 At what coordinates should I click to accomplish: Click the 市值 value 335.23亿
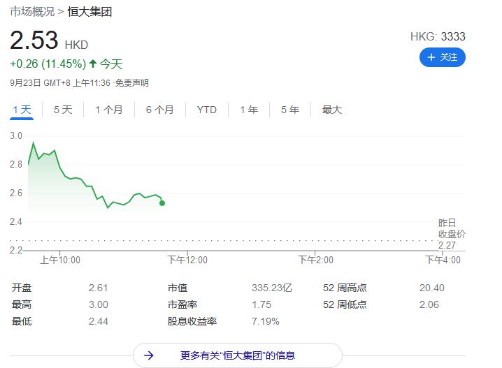[x=272, y=288]
